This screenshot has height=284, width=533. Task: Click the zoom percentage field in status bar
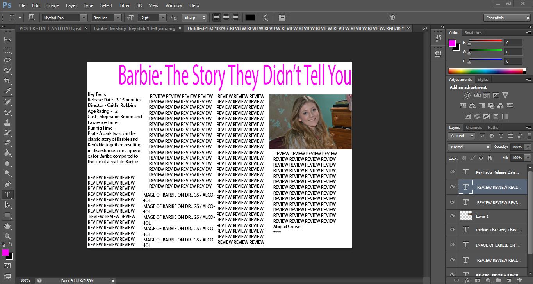point(25,280)
